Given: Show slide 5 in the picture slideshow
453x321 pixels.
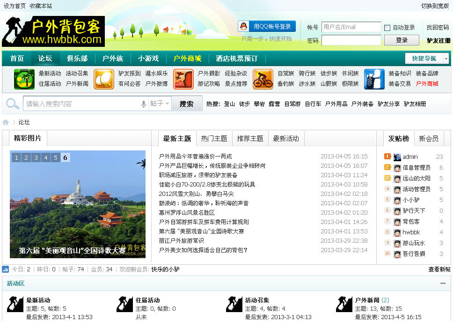Looking at the screenshot, I should pyautogui.click(x=56, y=157).
